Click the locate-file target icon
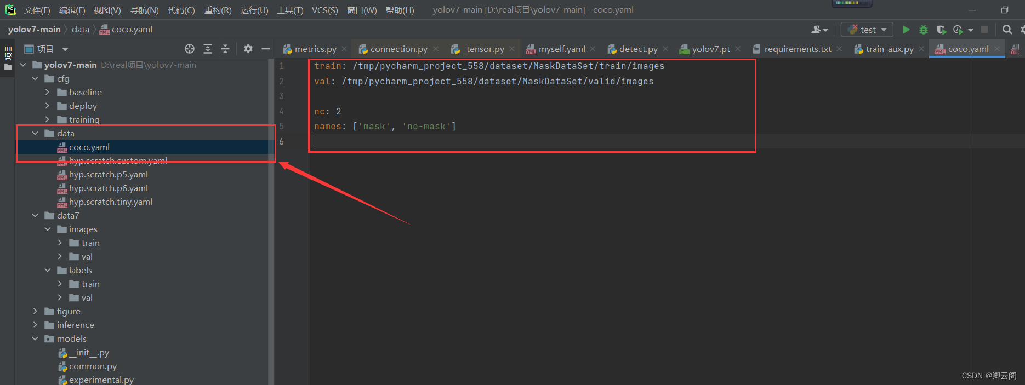This screenshot has height=385, width=1025. [190, 49]
